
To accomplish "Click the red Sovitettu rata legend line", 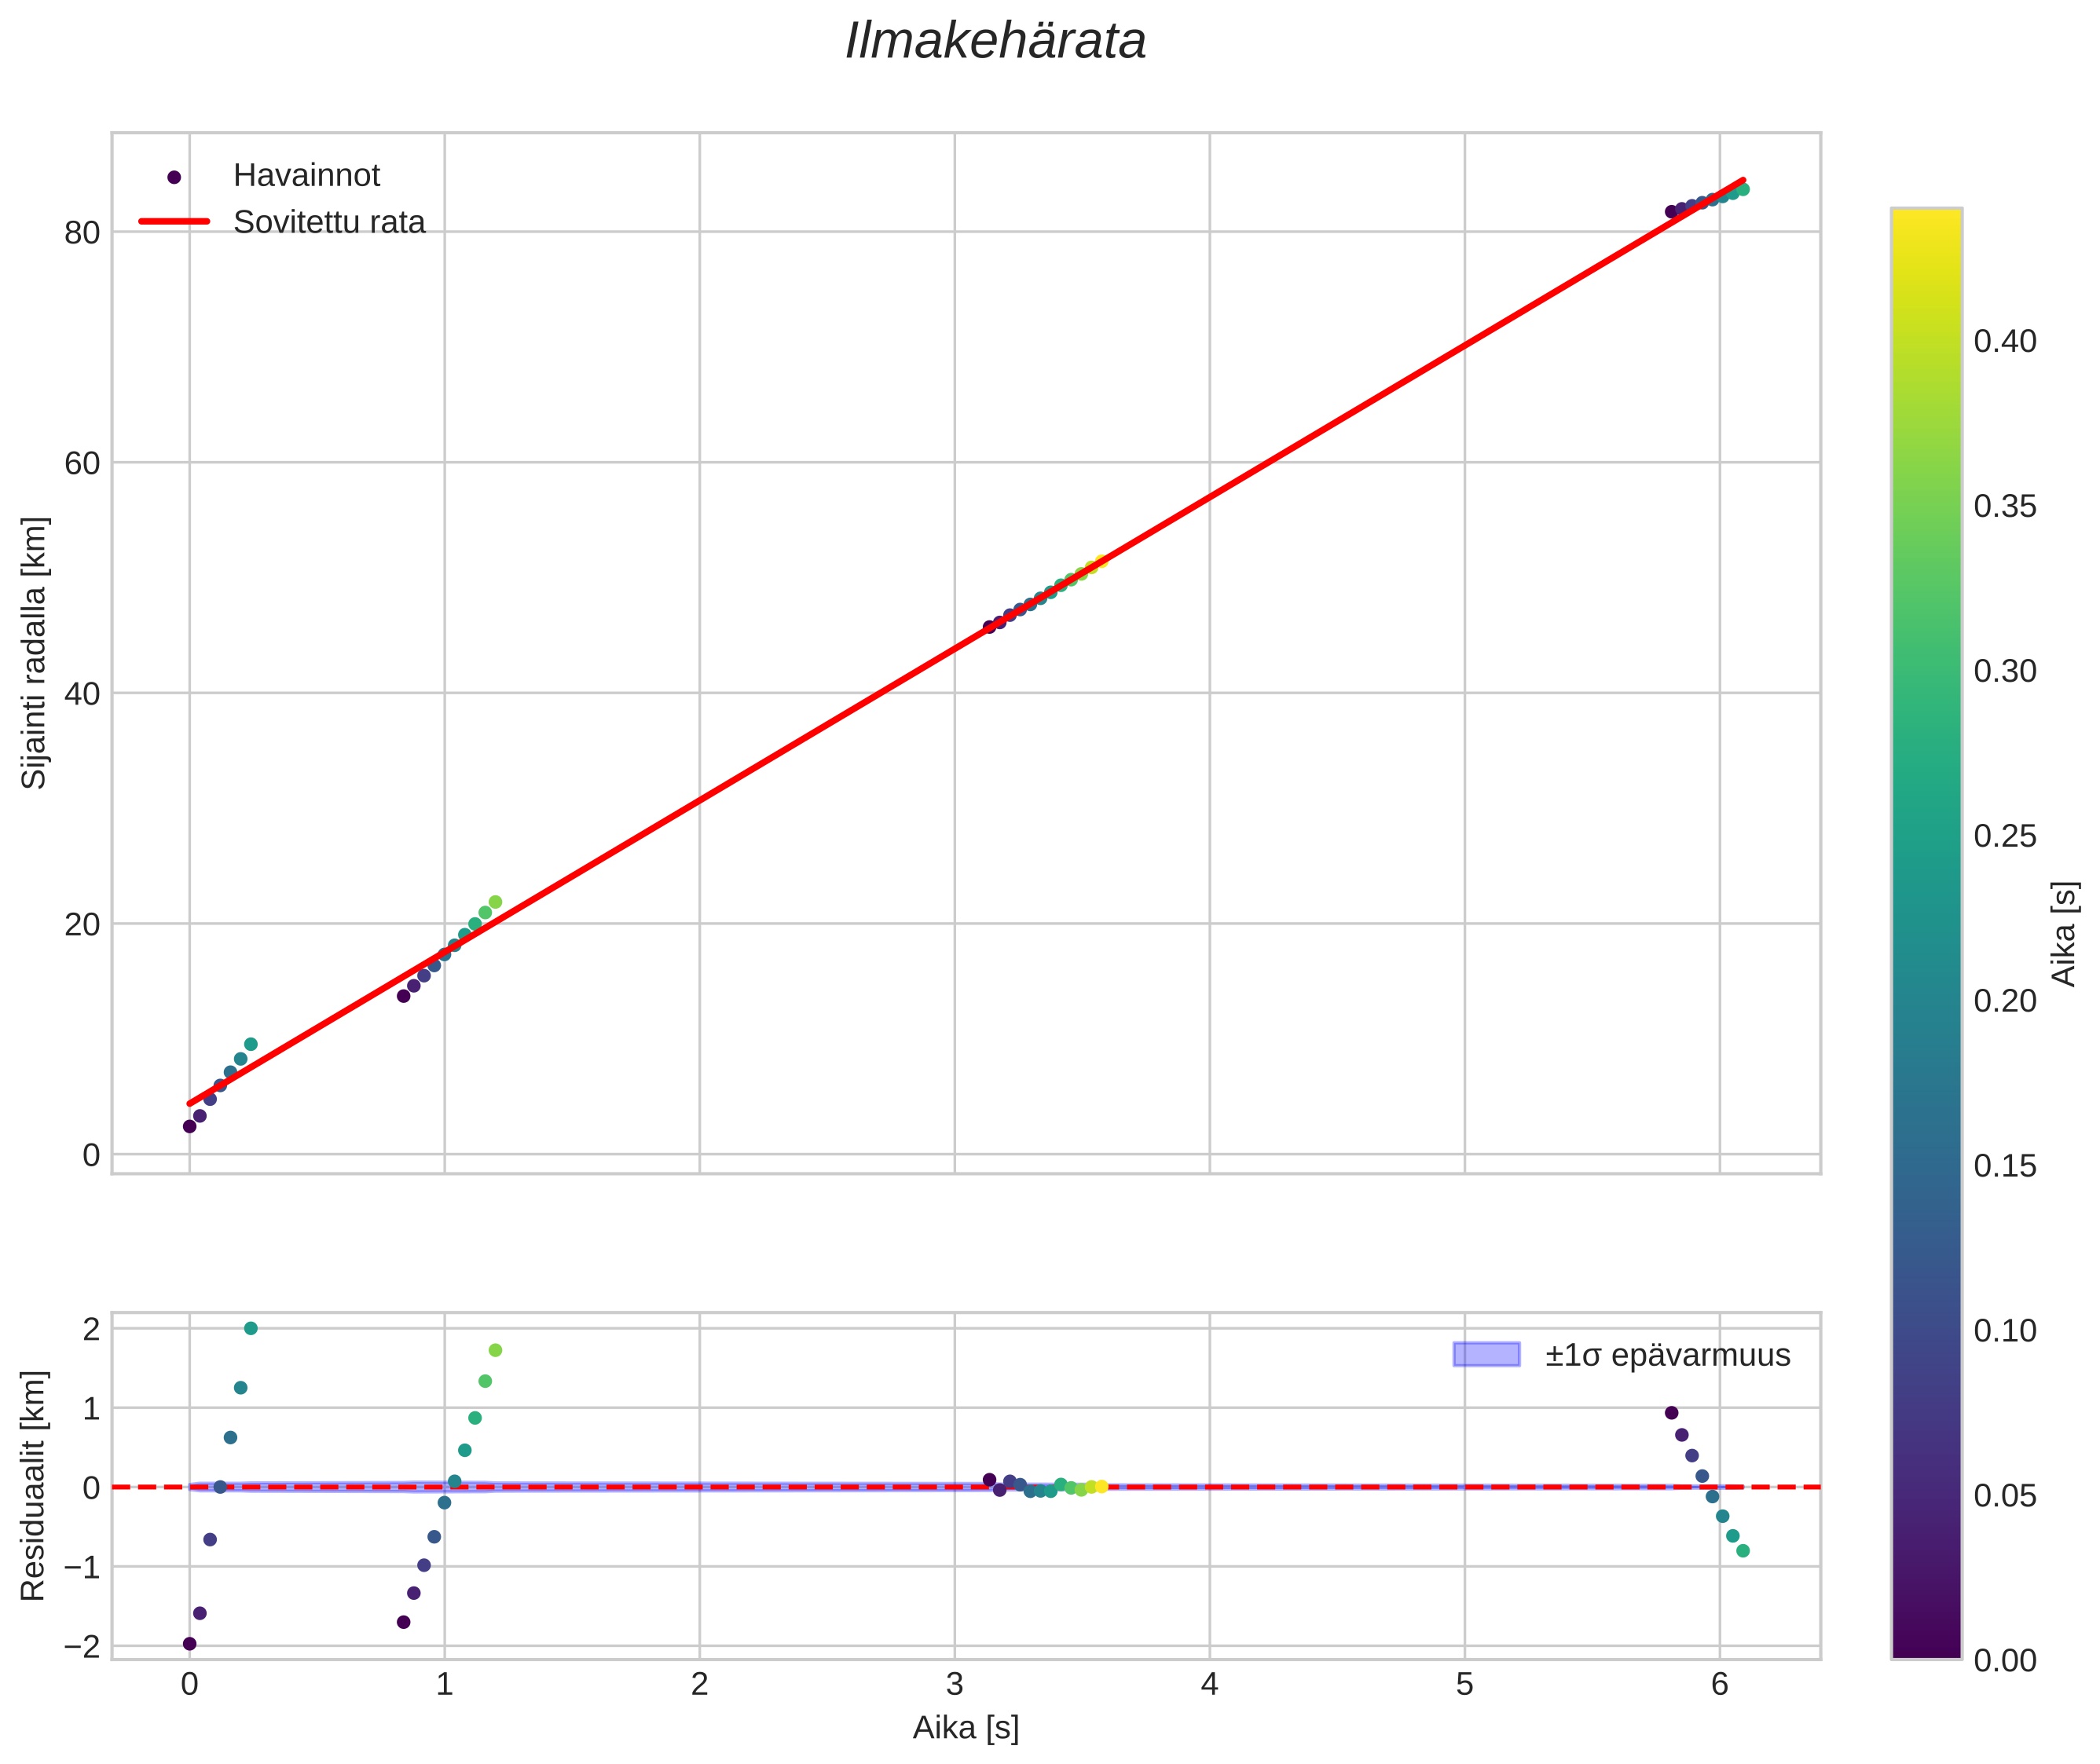I will 174,222.
